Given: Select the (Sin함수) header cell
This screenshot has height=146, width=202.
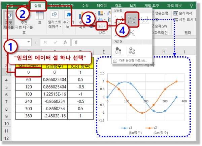Looking at the screenshot, I should pos(55,66).
